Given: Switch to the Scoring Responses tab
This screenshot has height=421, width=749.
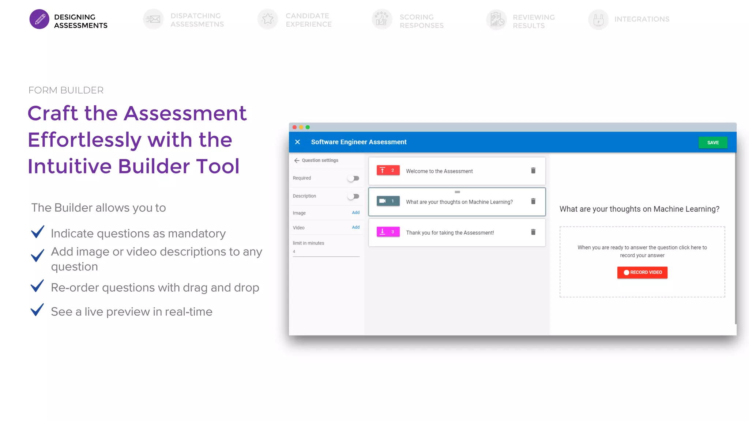Looking at the screenshot, I should [408, 20].
